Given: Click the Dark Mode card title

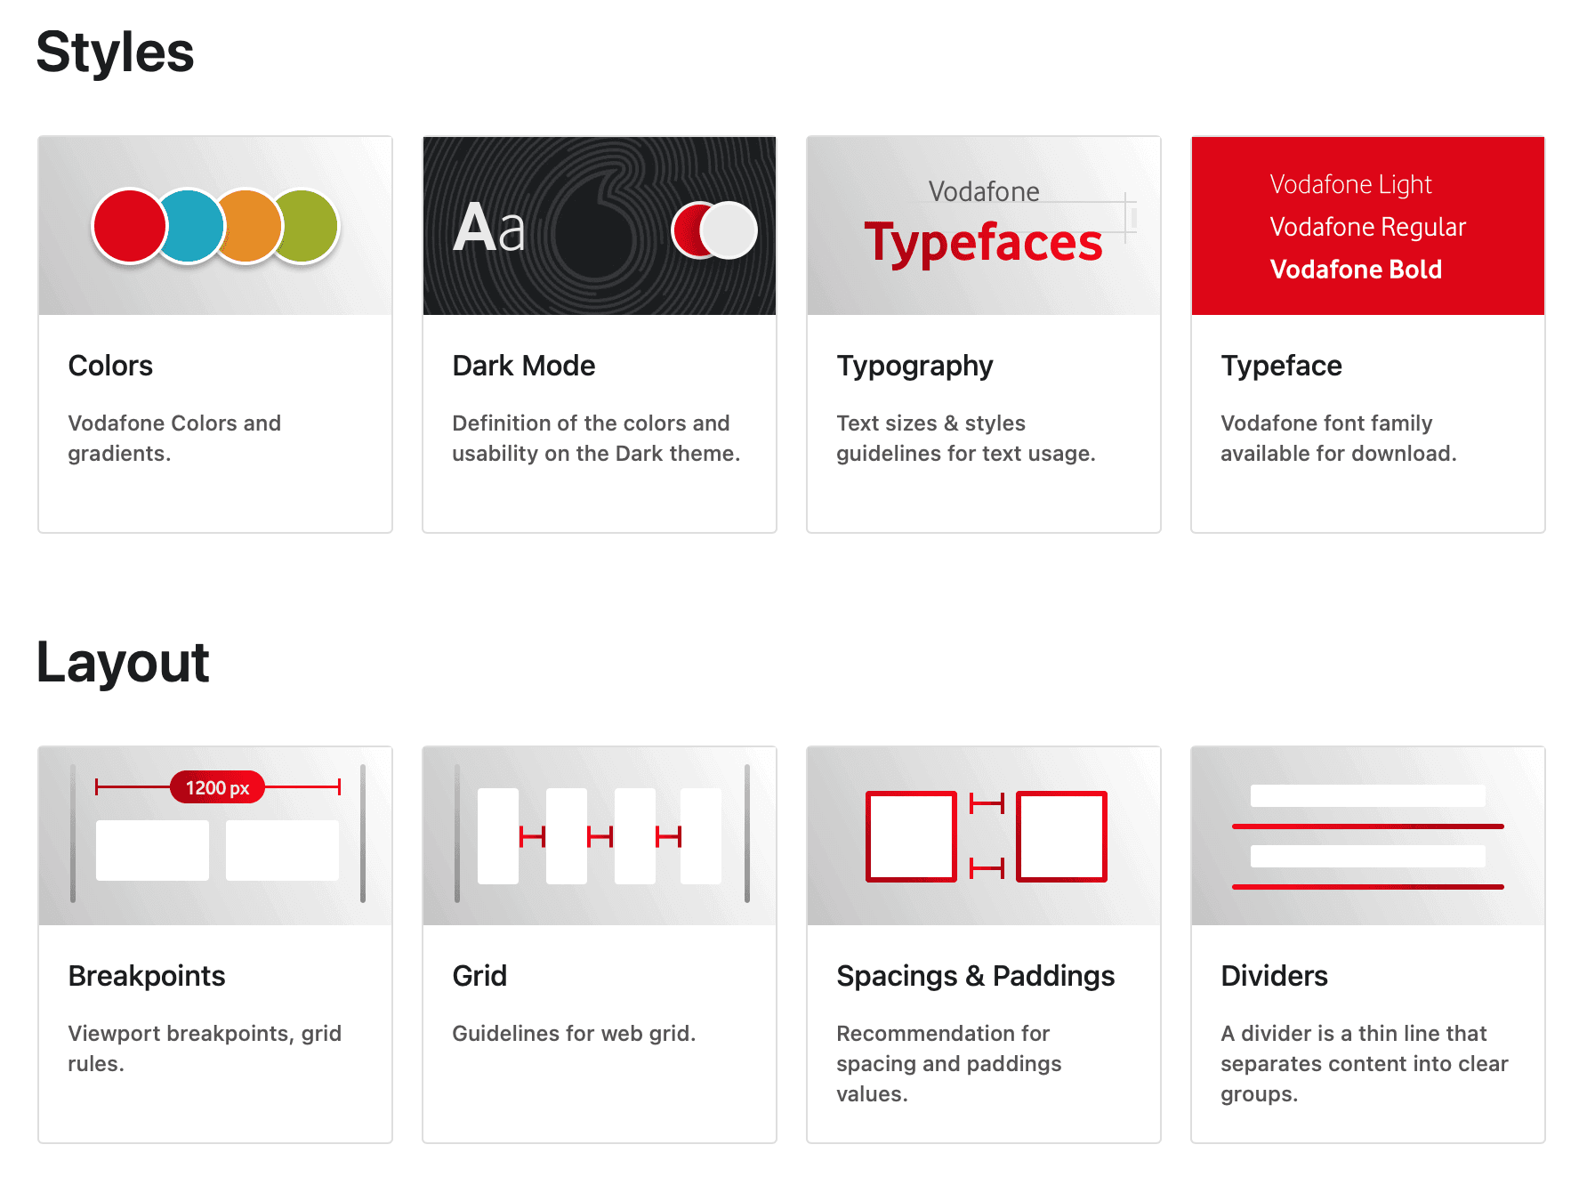Looking at the screenshot, I should [524, 366].
